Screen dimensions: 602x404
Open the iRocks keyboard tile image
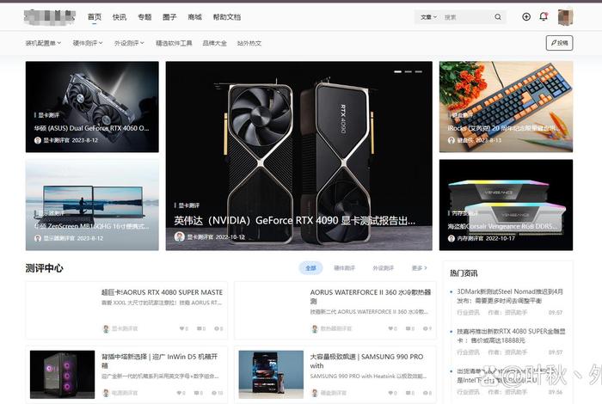tap(506, 107)
